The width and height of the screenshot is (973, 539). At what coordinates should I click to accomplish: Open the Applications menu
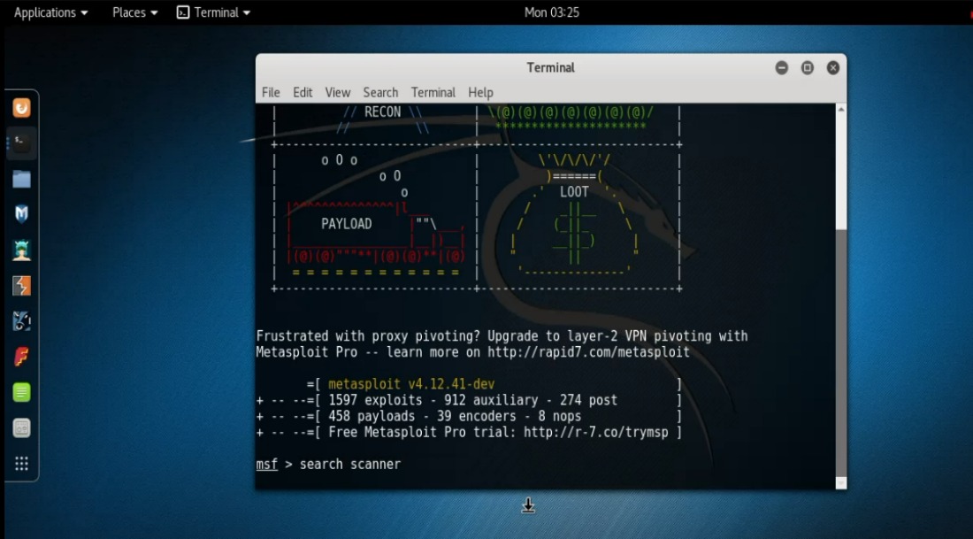point(51,12)
